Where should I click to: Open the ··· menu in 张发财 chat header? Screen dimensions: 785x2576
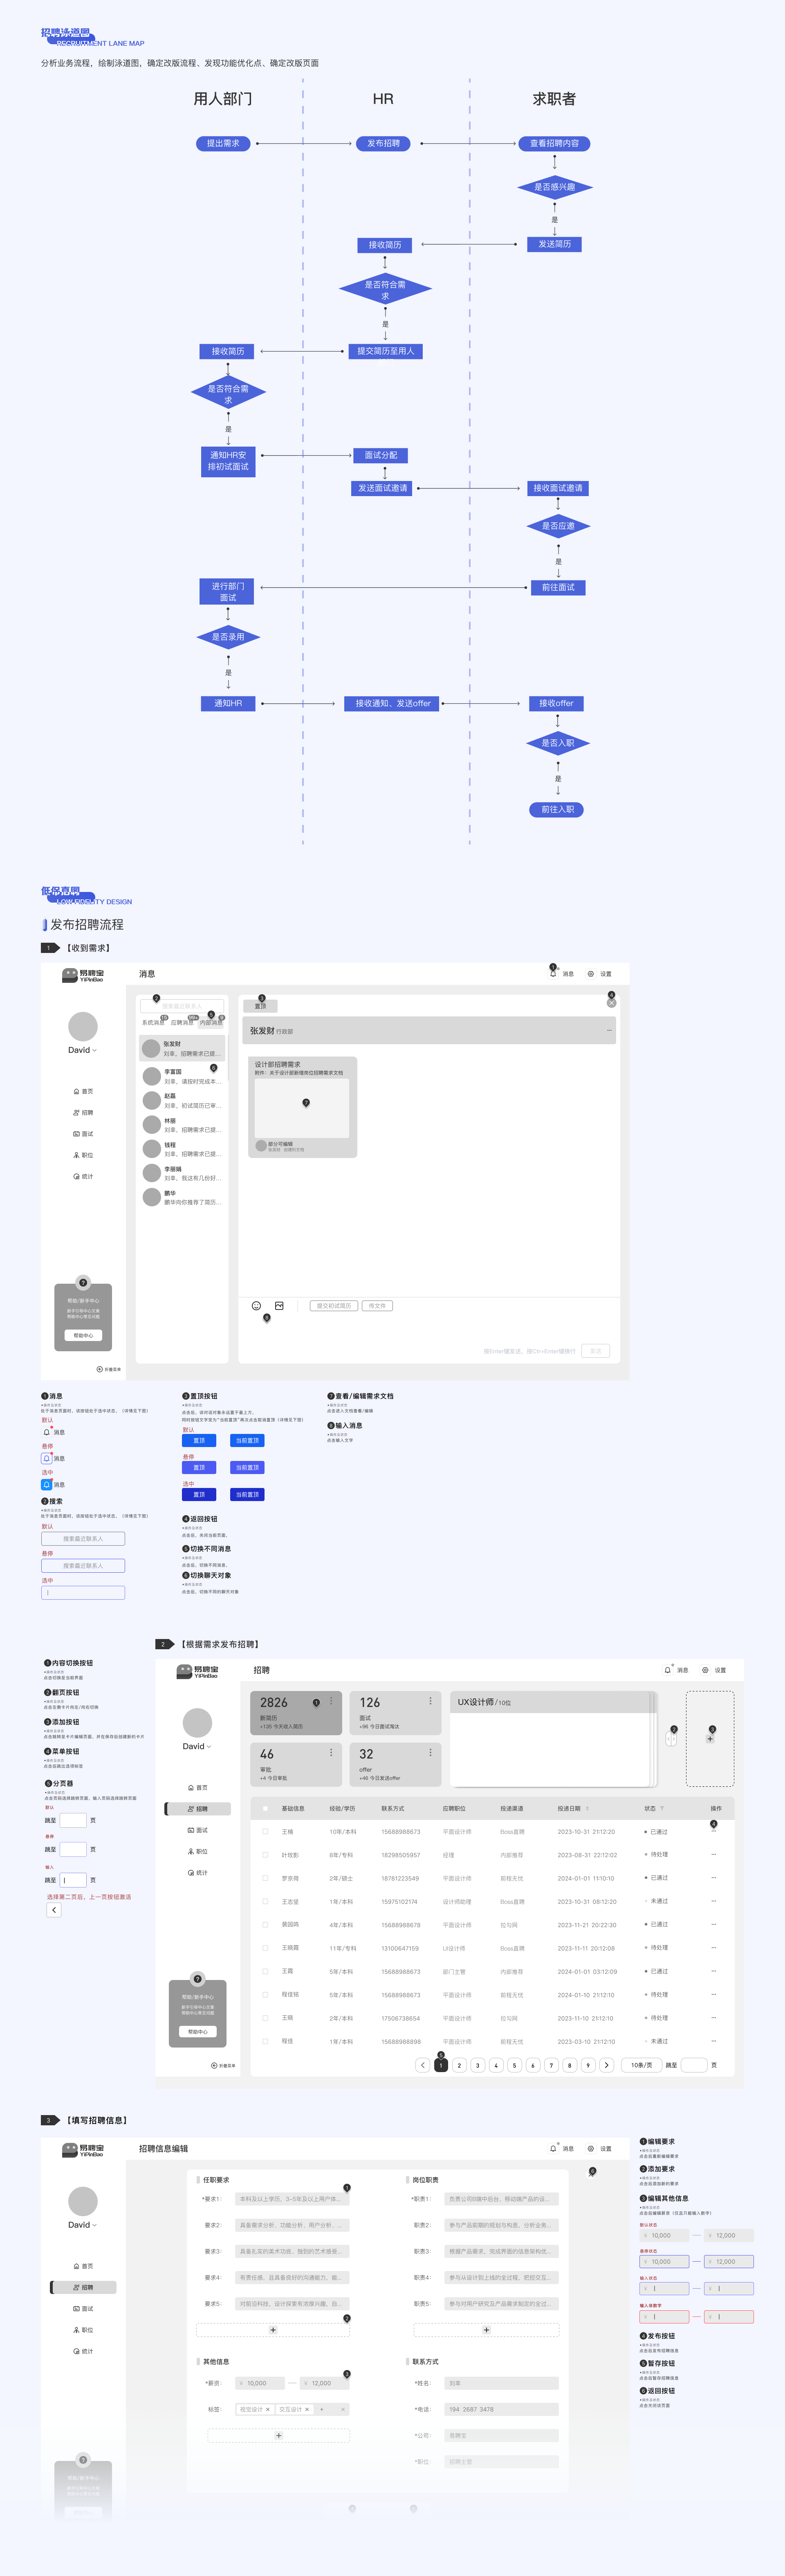(609, 1030)
